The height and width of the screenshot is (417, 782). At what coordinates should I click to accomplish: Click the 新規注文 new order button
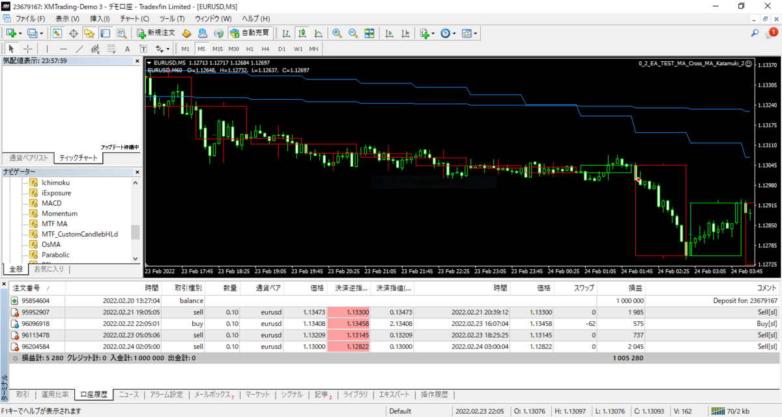[x=156, y=33]
